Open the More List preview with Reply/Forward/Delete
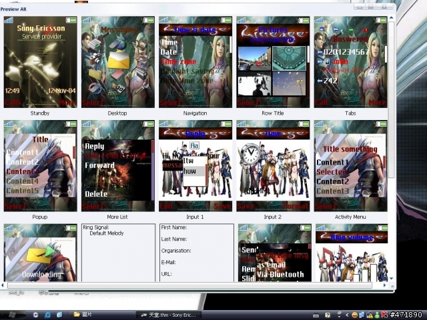This screenshot has height=320, width=427. point(118,166)
